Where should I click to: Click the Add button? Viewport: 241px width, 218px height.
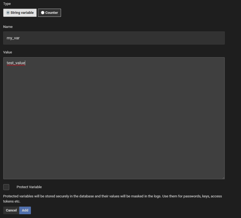point(25,210)
